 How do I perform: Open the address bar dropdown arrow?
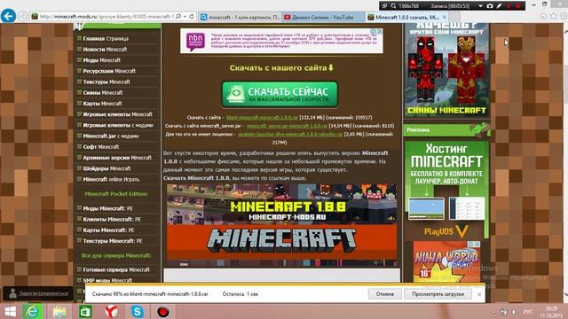point(185,17)
